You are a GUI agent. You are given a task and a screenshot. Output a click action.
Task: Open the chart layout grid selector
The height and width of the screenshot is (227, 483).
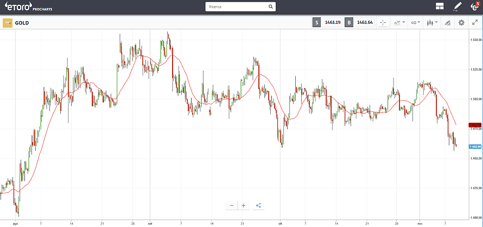(440, 7)
